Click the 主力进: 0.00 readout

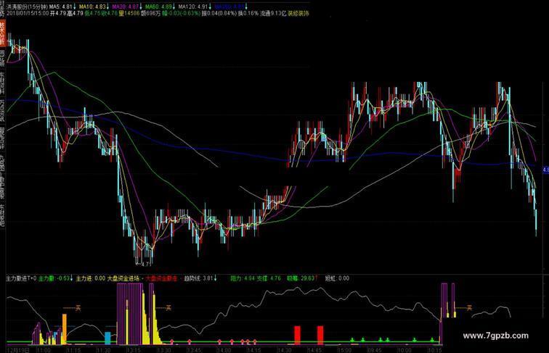(x=90, y=278)
